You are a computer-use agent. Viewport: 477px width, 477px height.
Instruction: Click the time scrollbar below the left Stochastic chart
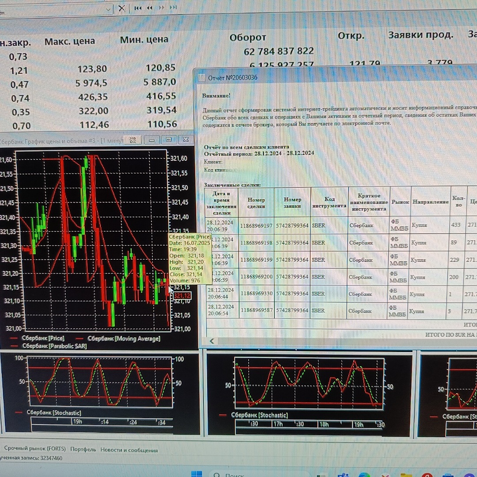pyautogui.click(x=102, y=428)
